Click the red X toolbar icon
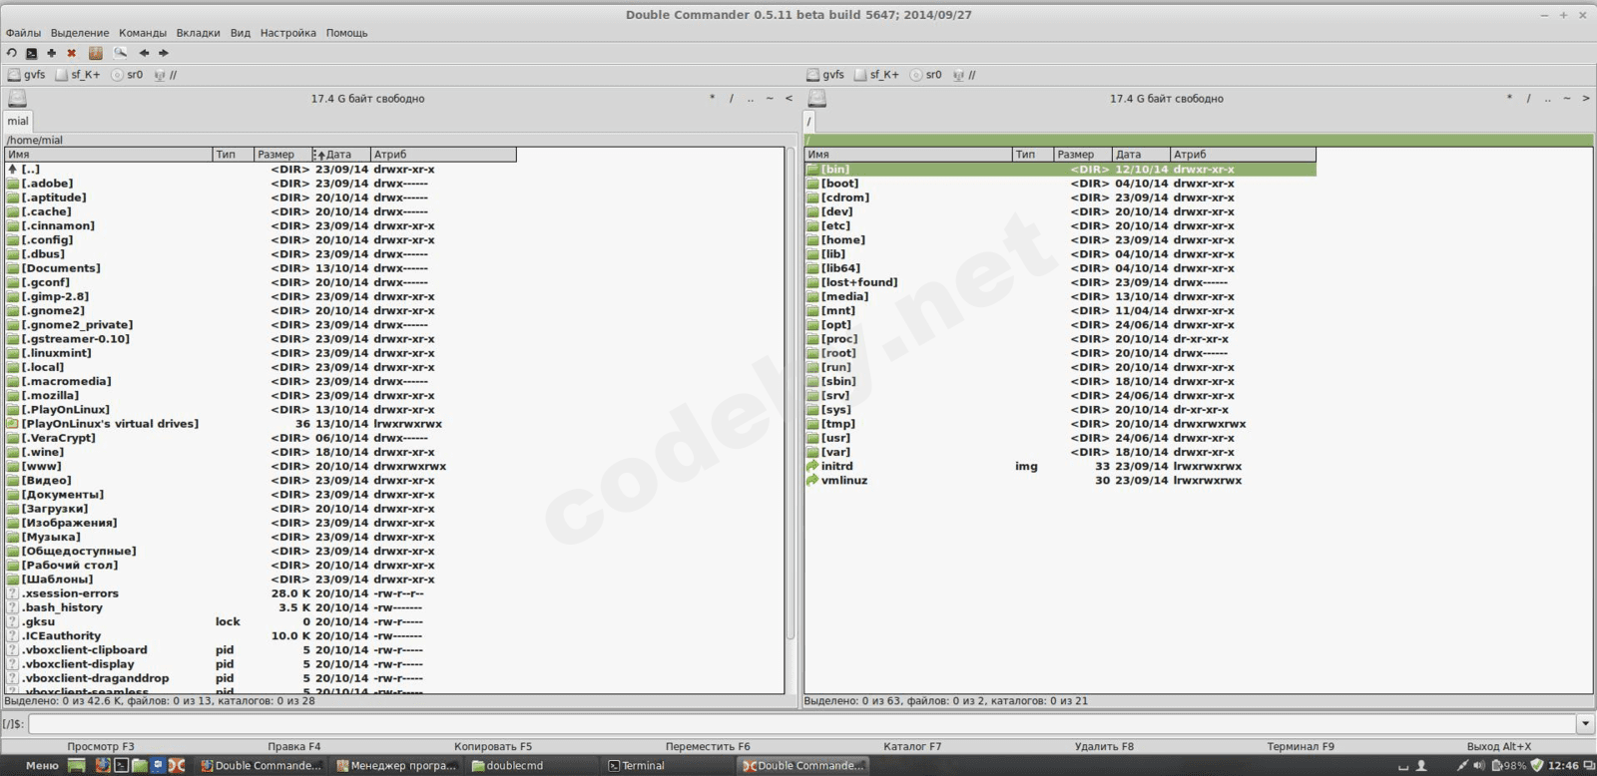1597x776 pixels. pyautogui.click(x=72, y=53)
